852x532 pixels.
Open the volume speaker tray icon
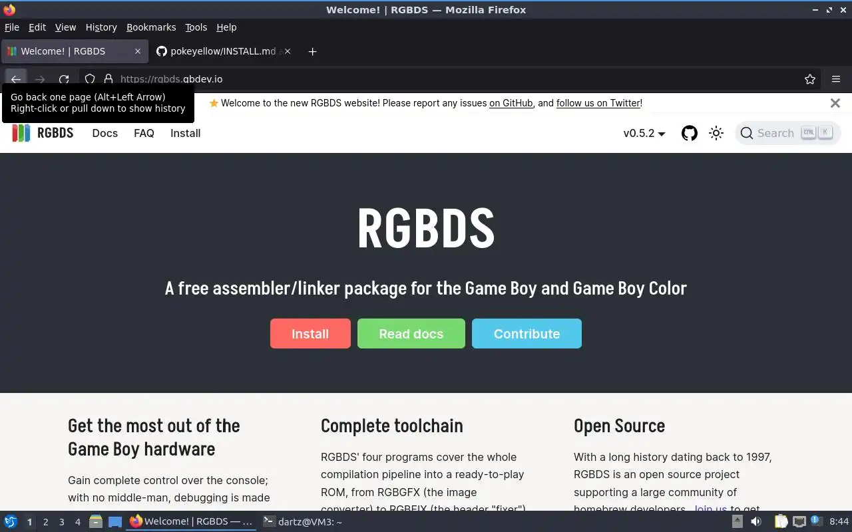[755, 522]
